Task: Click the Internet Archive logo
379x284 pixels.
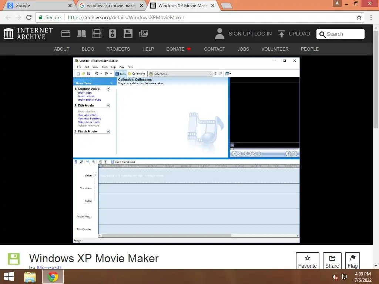Action: tap(28, 34)
